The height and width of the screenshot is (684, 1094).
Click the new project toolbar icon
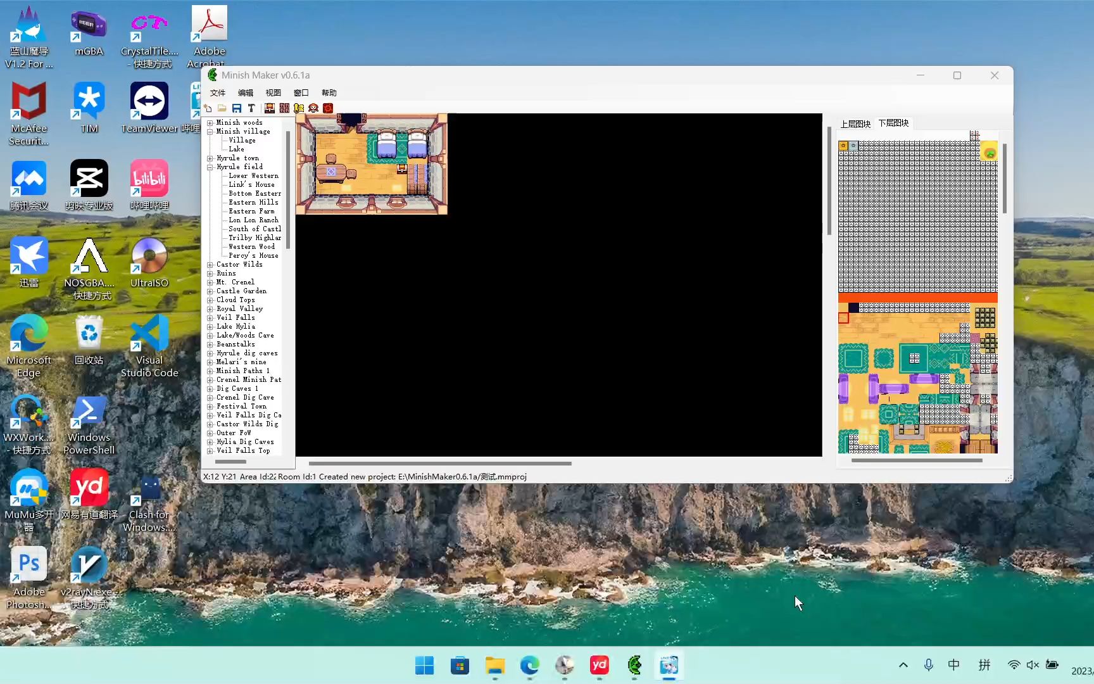click(x=208, y=108)
